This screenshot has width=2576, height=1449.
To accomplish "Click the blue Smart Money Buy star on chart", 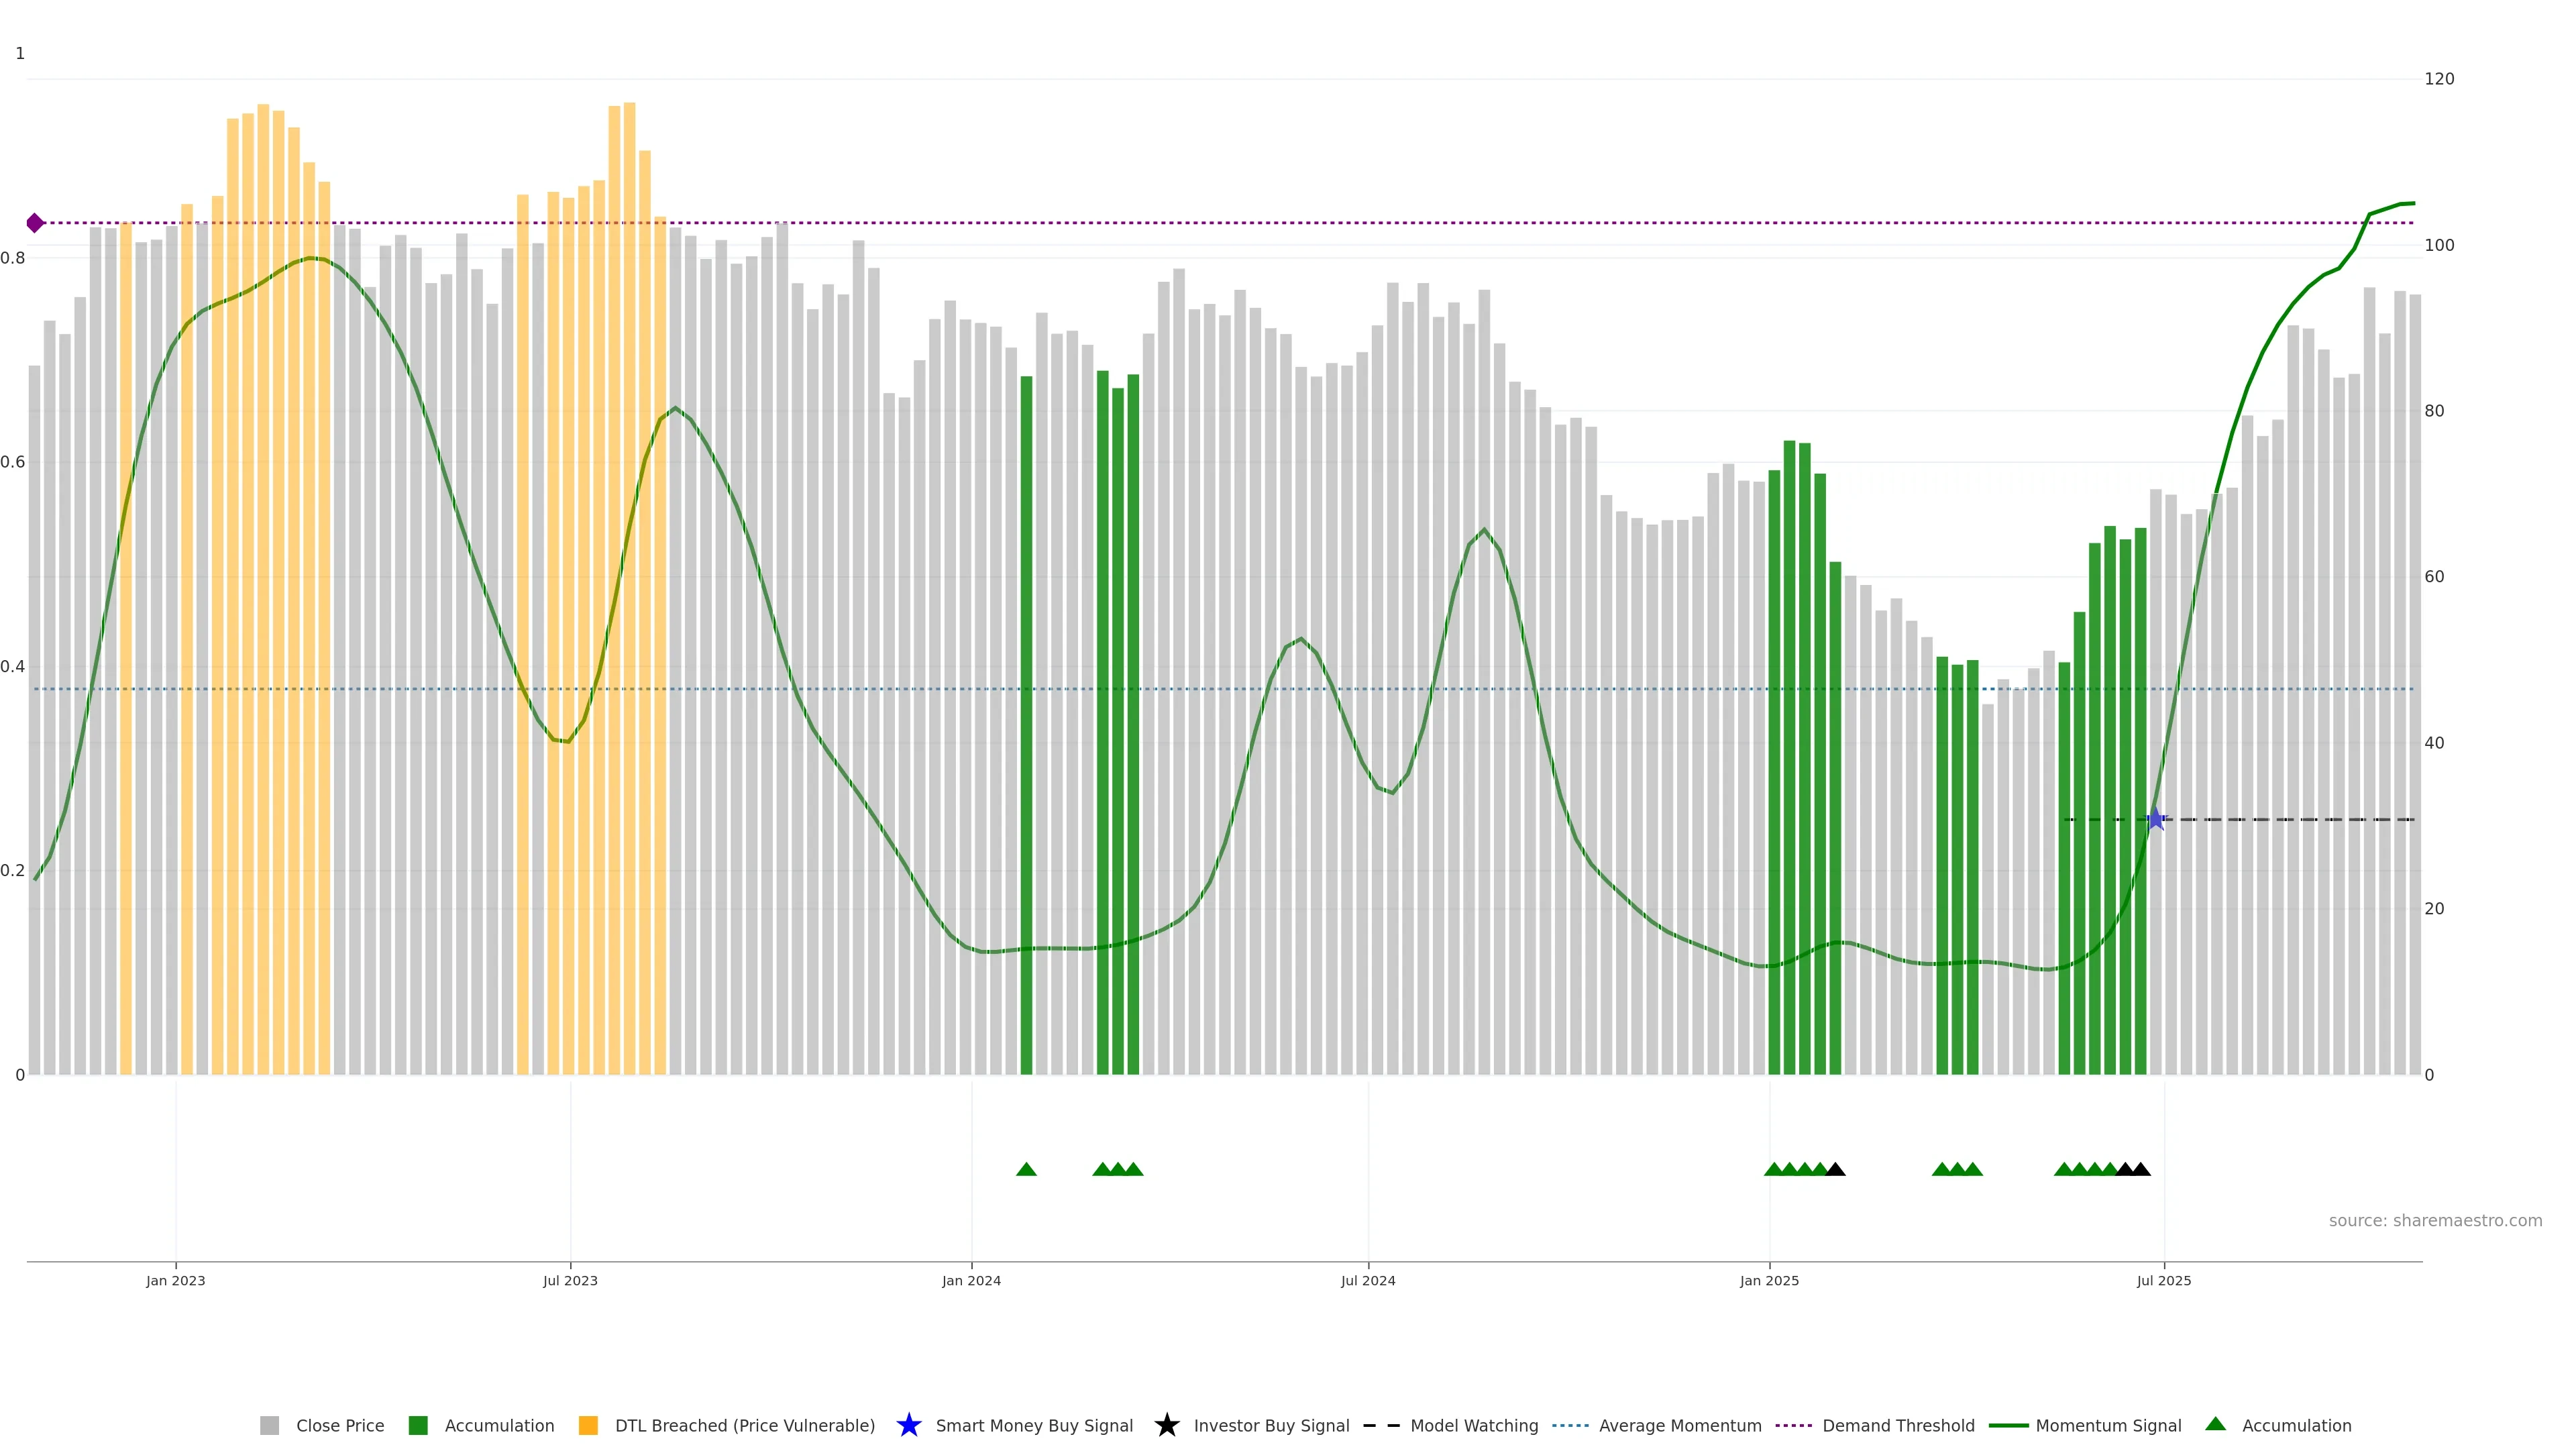I will [2156, 819].
